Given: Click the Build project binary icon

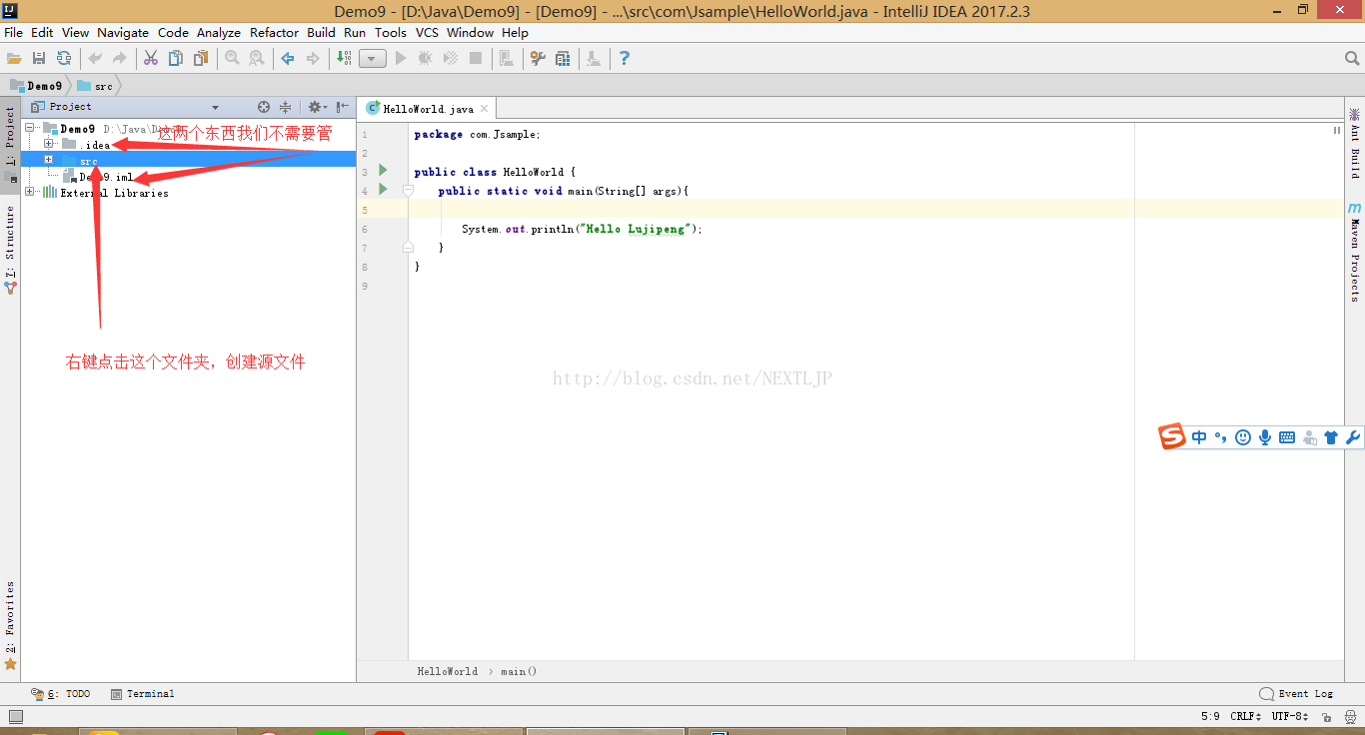Looking at the screenshot, I should [344, 58].
